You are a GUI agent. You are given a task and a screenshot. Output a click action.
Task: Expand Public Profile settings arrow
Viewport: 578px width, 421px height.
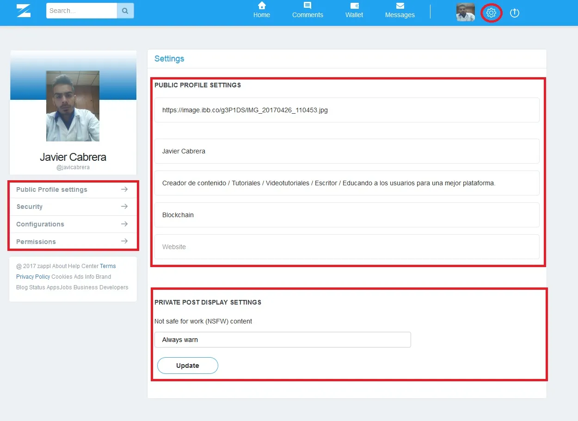click(x=124, y=189)
